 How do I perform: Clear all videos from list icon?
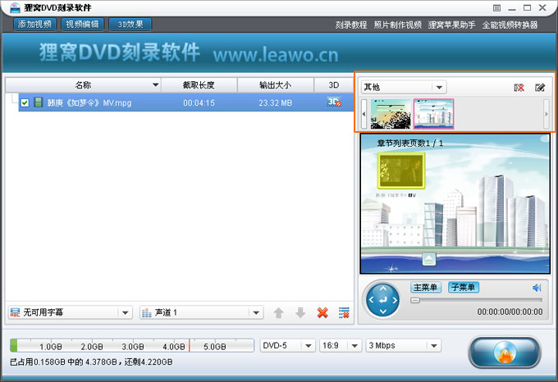pos(344,312)
